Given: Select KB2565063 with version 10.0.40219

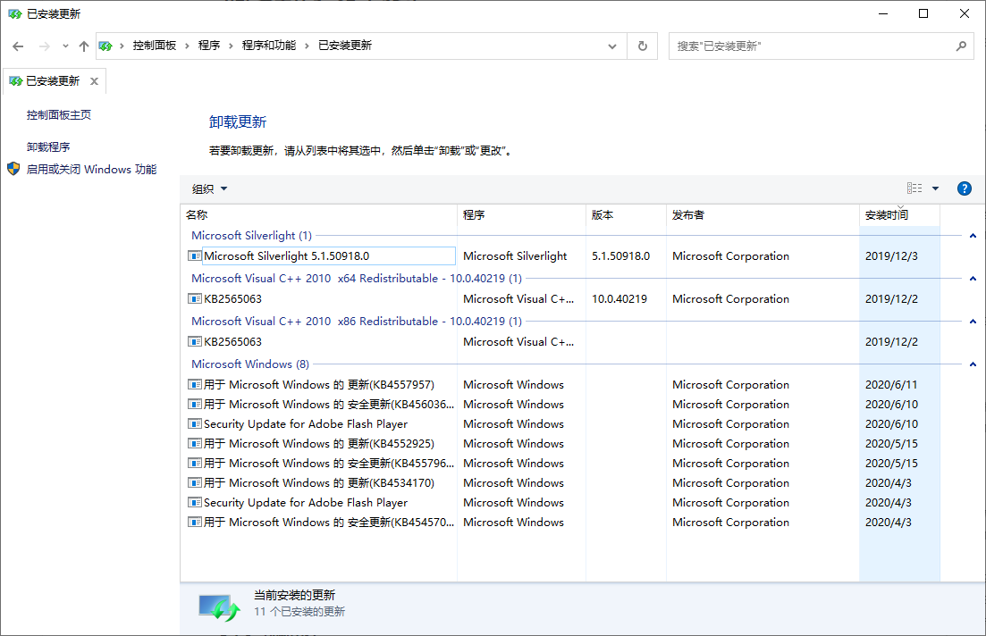Looking at the screenshot, I should [x=232, y=298].
